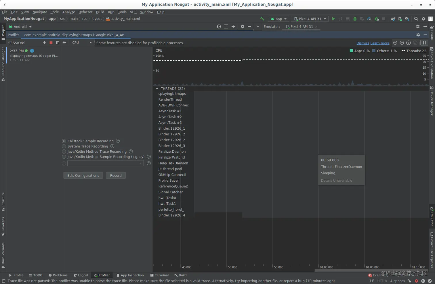Select Java/Kotlin Method Sample Recording (legacy)

coord(64,157)
